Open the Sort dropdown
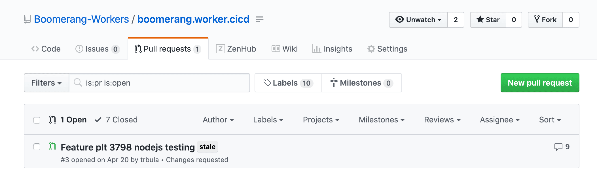597x174 pixels. tap(550, 120)
